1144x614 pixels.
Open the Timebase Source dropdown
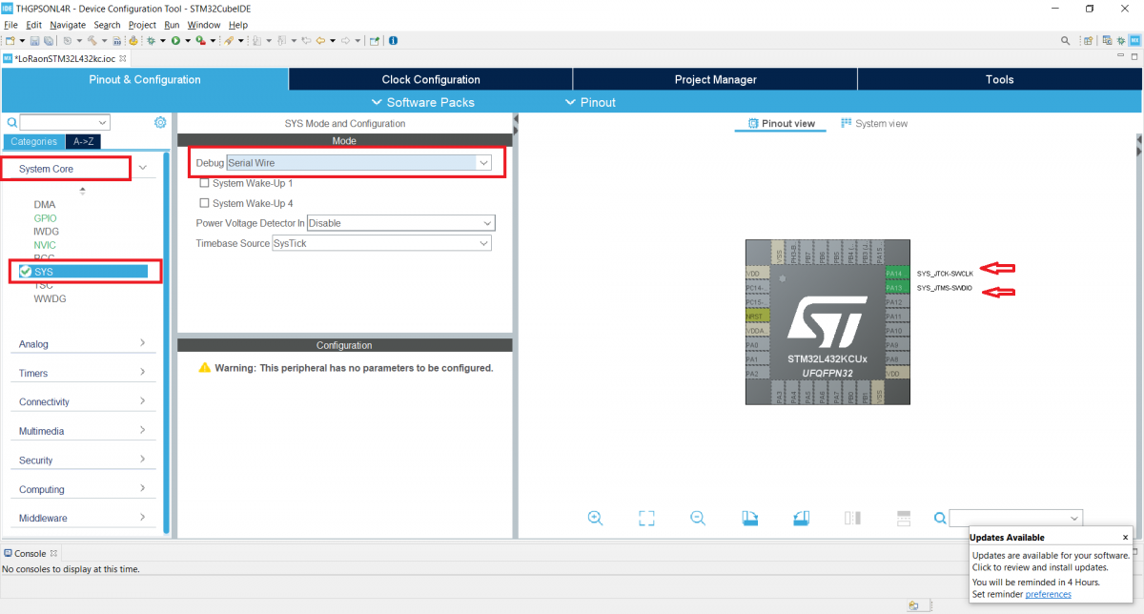click(483, 243)
